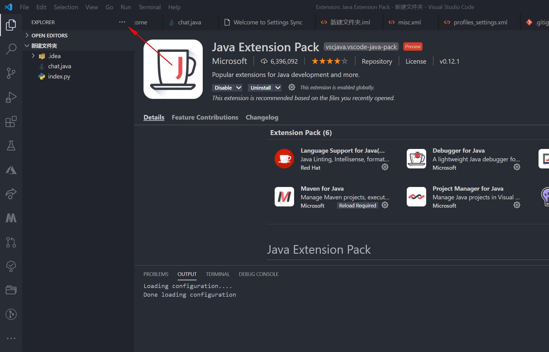This screenshot has width=549, height=352.
Task: Switch to TERMINAL panel tab
Action: 218,274
